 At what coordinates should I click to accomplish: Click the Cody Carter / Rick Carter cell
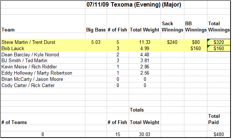43,85
